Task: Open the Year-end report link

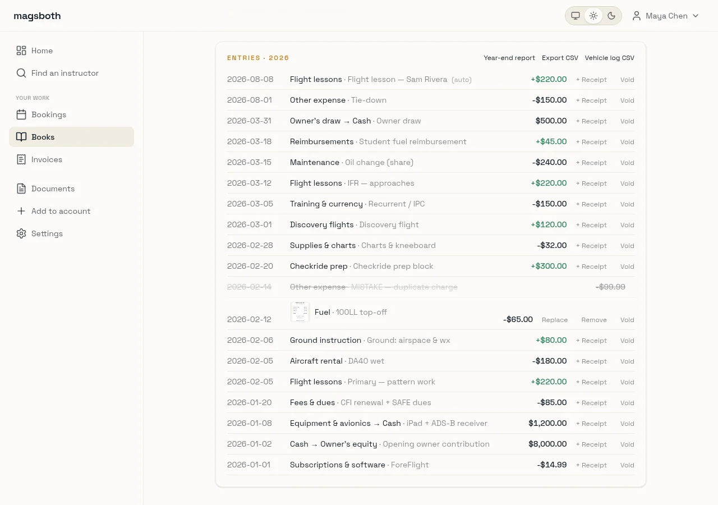Action: coord(509,58)
